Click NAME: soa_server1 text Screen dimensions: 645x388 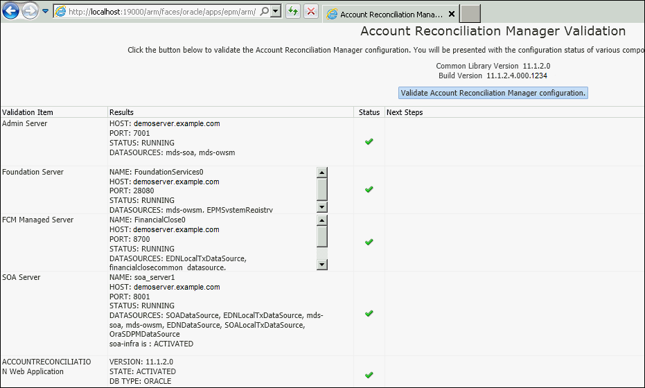(142, 277)
